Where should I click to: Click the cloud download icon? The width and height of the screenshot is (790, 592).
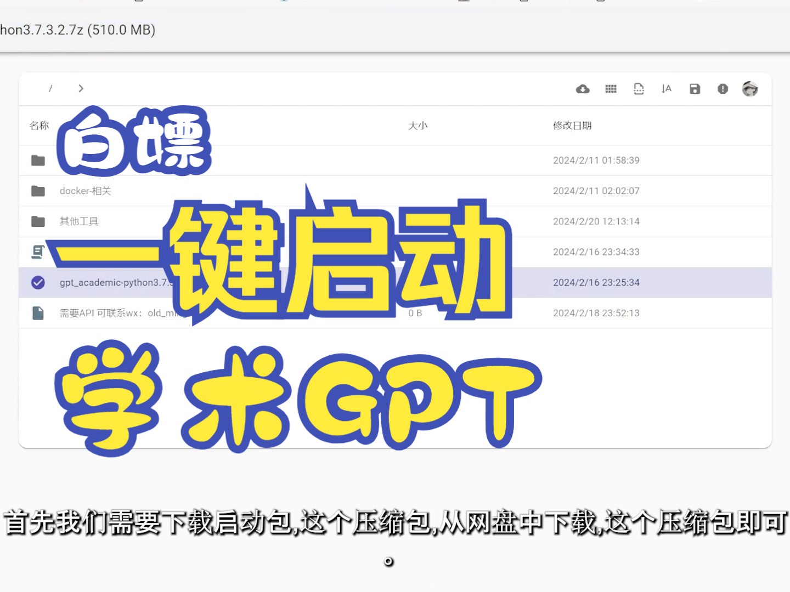tap(583, 89)
